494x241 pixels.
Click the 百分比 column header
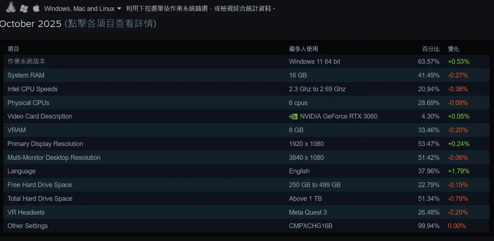tap(431, 49)
